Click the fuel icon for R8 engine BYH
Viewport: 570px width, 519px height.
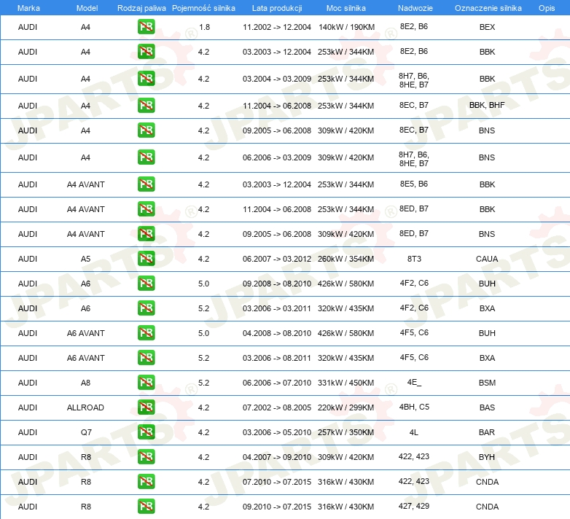(146, 457)
